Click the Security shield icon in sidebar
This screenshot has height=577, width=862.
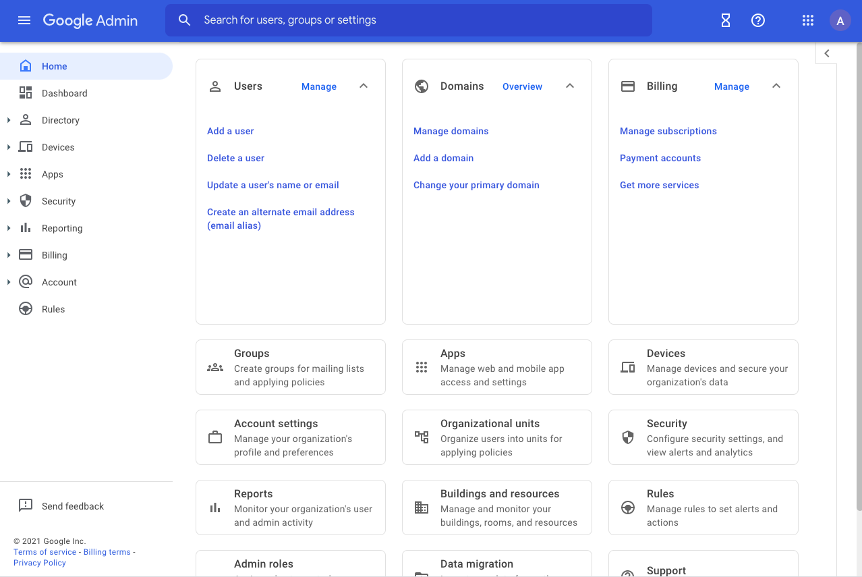[26, 201]
